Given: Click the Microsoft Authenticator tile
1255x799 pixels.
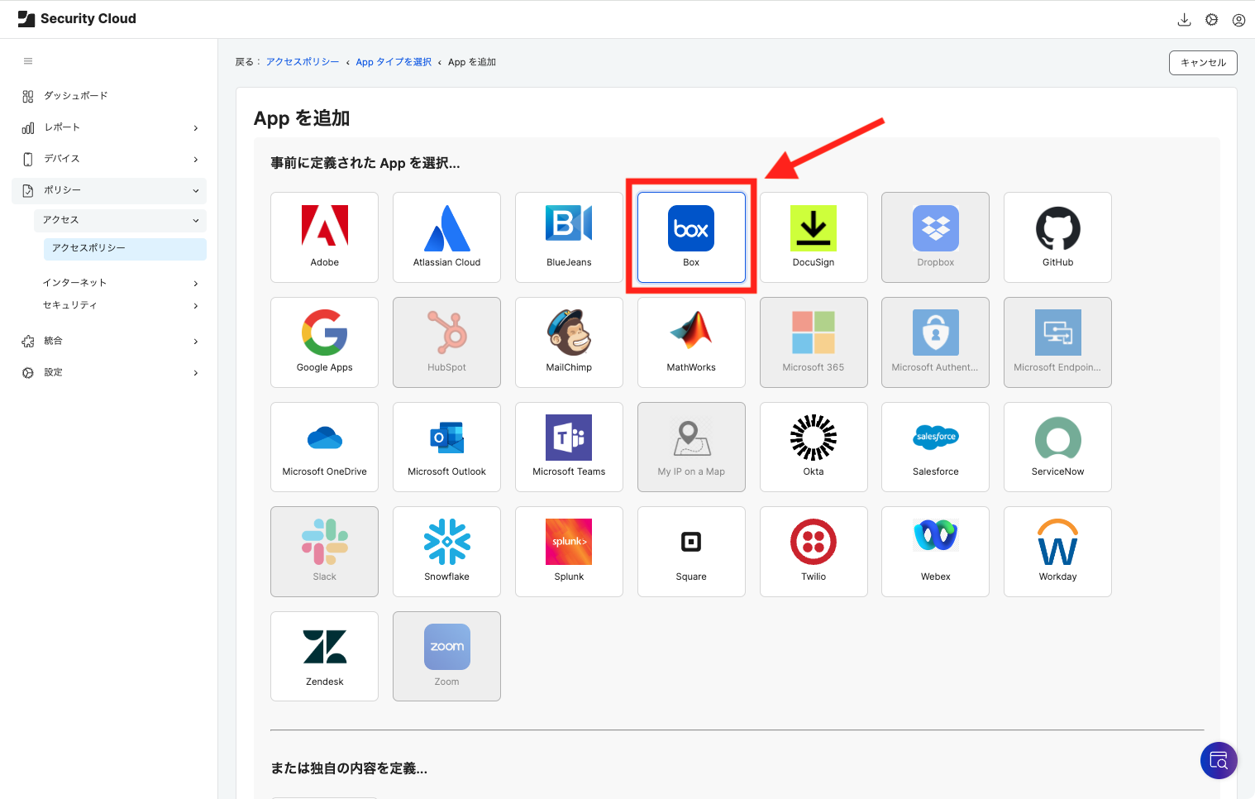Looking at the screenshot, I should pyautogui.click(x=935, y=342).
